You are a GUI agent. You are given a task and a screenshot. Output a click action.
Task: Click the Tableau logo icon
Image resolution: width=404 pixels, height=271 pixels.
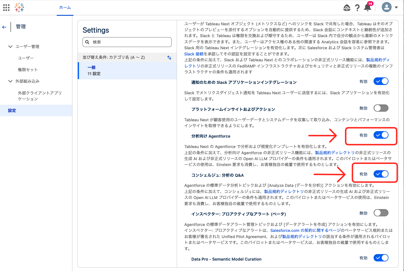(x=19, y=8)
